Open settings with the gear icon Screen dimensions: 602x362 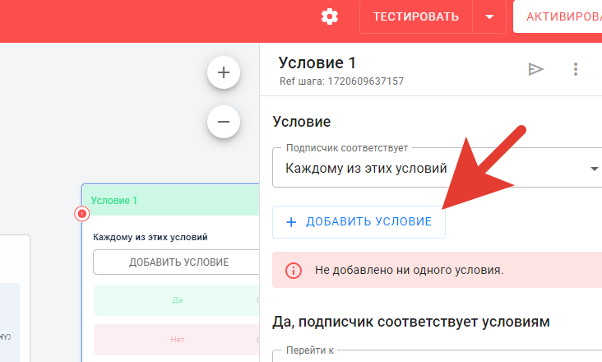[330, 17]
